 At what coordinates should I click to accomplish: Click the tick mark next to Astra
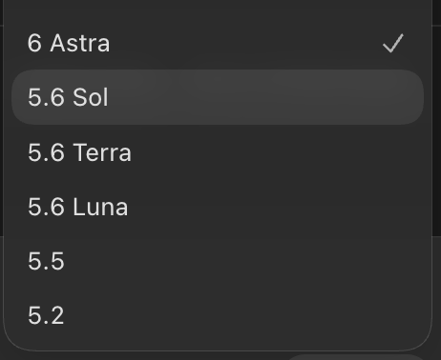point(393,43)
